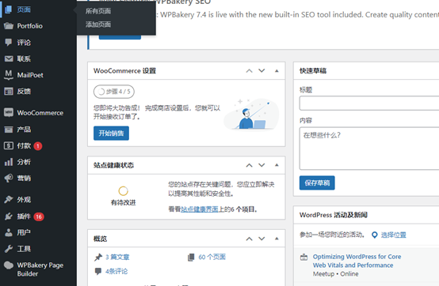
Task: Click the Tools wrench icon
Action: 9,249
